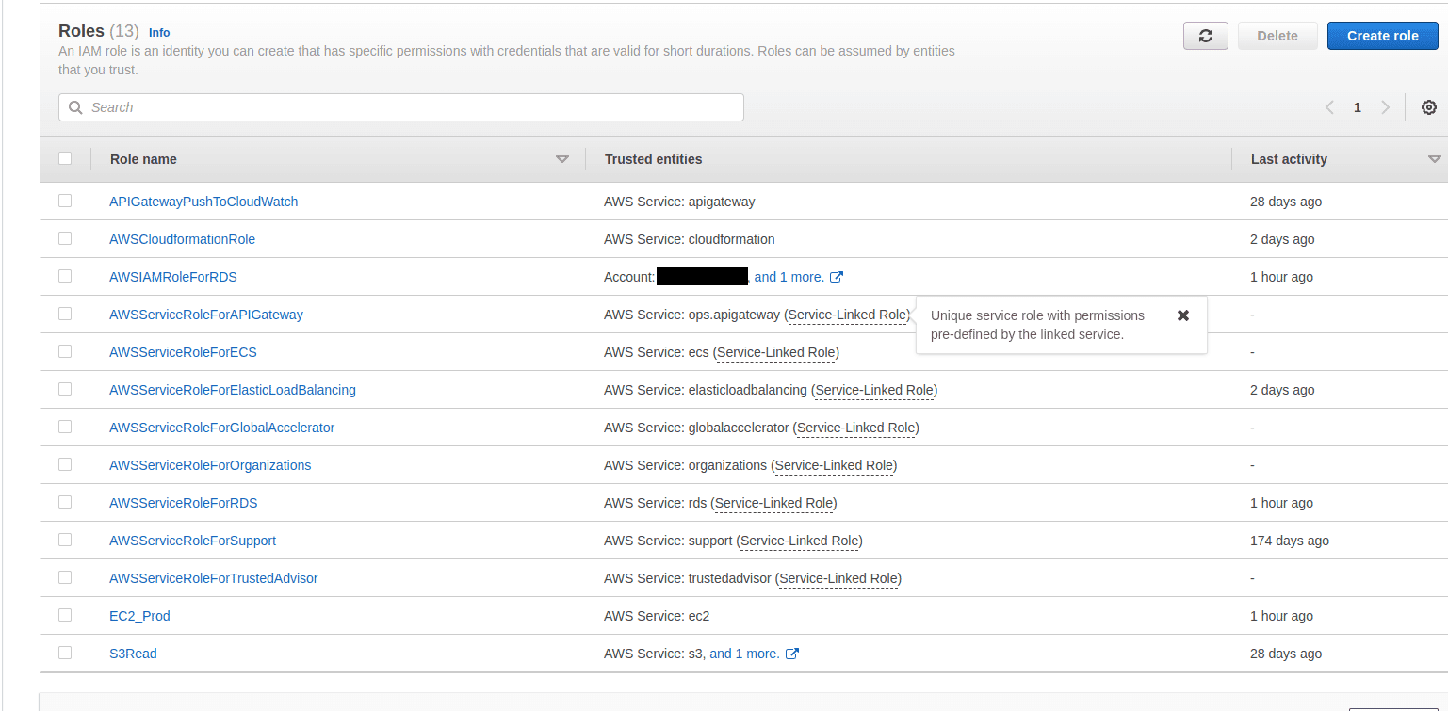The image size is (1448, 711).
Task: Click the Trusted entities column header
Action: point(653,159)
